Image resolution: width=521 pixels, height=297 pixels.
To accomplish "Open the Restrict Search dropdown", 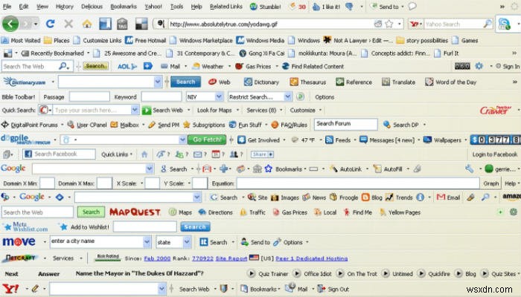I will coord(288,97).
